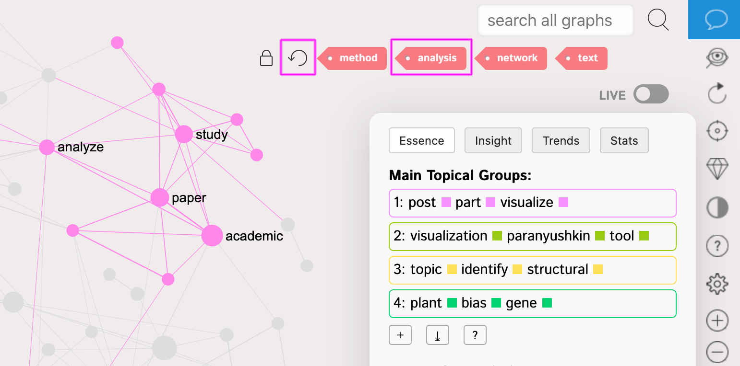This screenshot has width=740, height=366.
Task: Click the crosshair target icon
Action: tap(717, 130)
